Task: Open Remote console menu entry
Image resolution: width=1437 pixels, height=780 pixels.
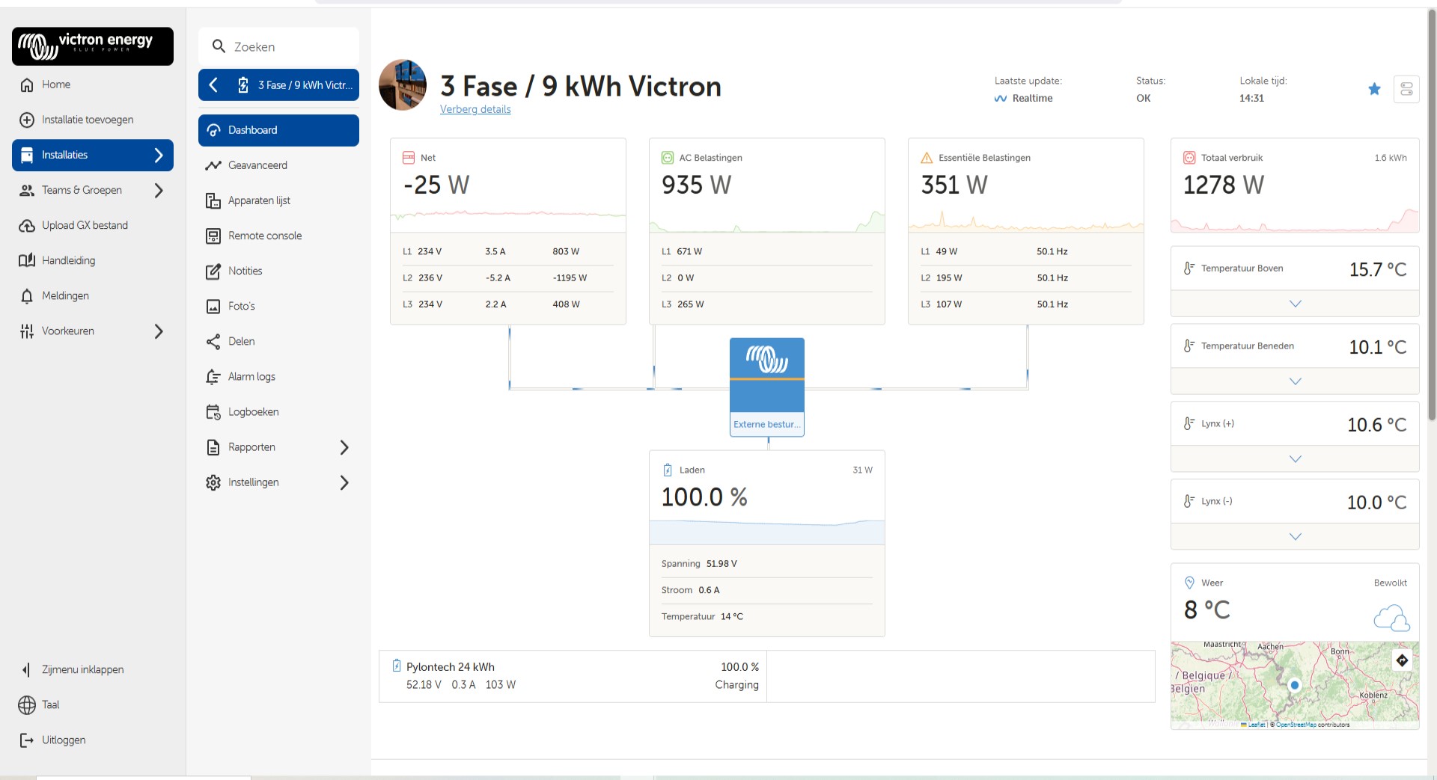Action: point(278,236)
